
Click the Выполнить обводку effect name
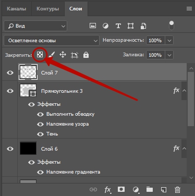[70, 114]
